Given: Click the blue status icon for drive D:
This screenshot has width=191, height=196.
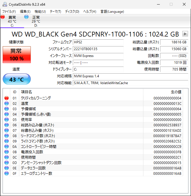Looking at the screenshot, I should tap(26, 17).
